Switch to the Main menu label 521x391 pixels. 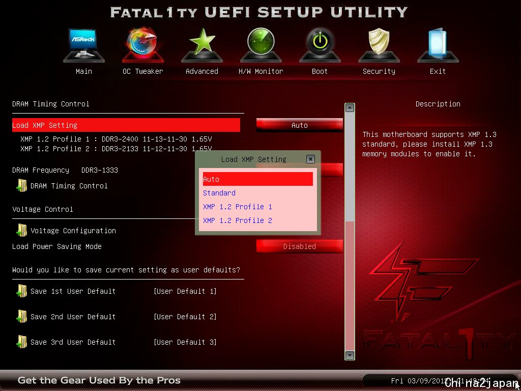[84, 71]
